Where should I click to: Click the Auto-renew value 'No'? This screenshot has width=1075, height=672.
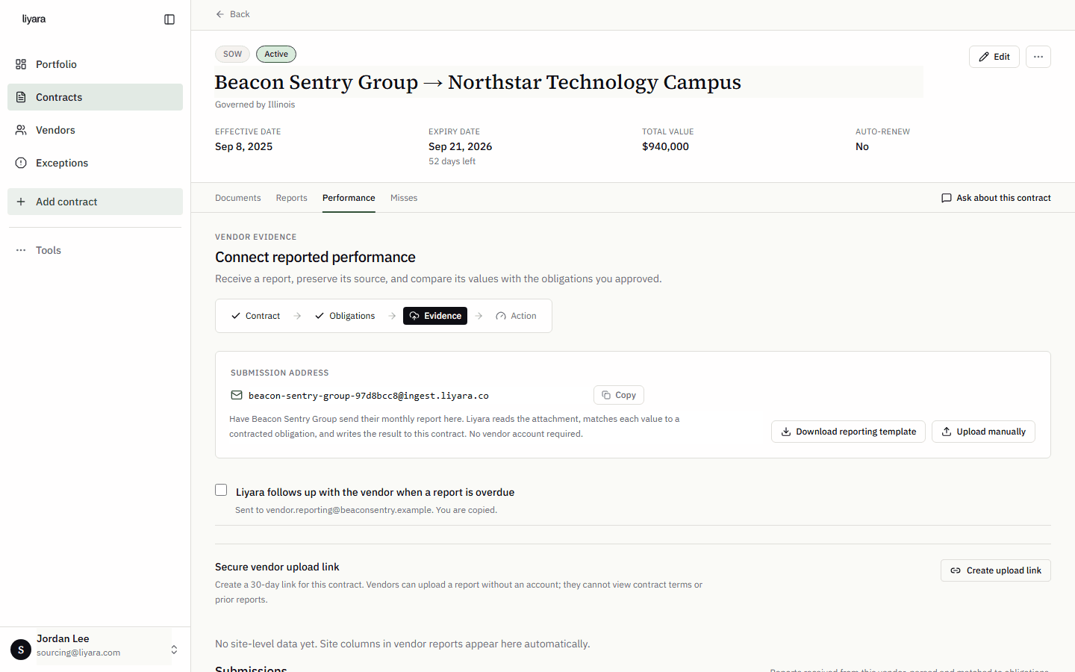point(862,146)
